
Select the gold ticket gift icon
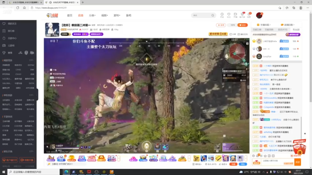218,158
